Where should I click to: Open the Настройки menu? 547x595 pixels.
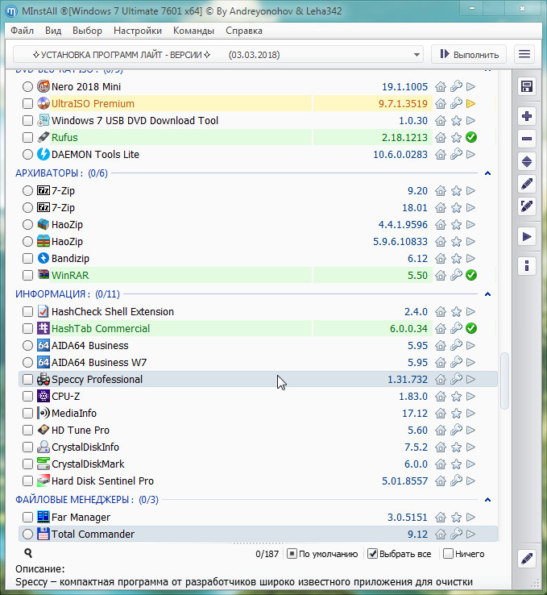click(x=137, y=31)
